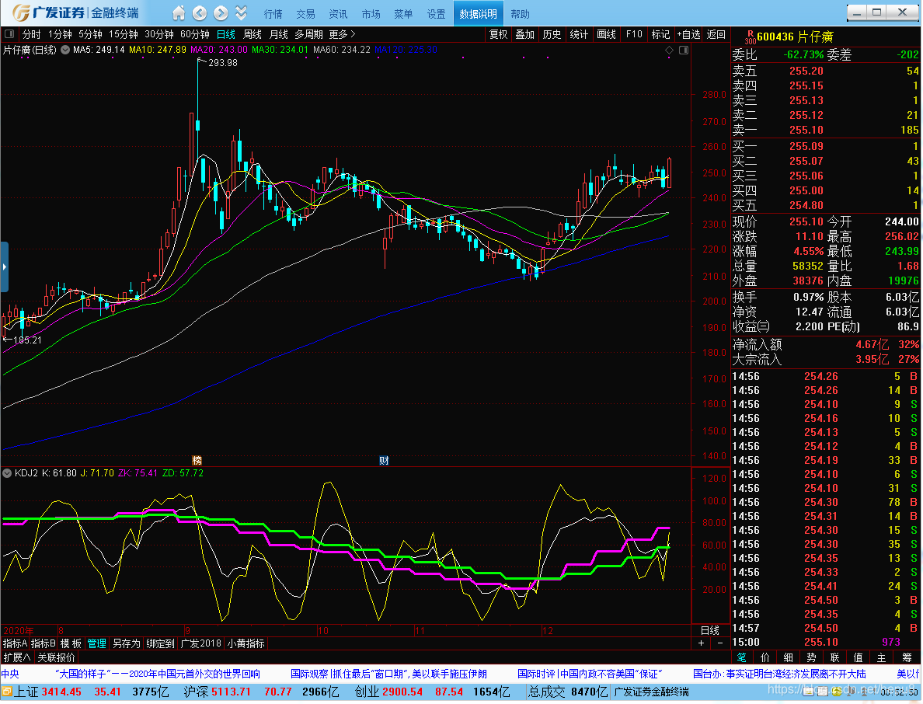
Task: Click the diamond icon at chart top right
Action: 669,51
